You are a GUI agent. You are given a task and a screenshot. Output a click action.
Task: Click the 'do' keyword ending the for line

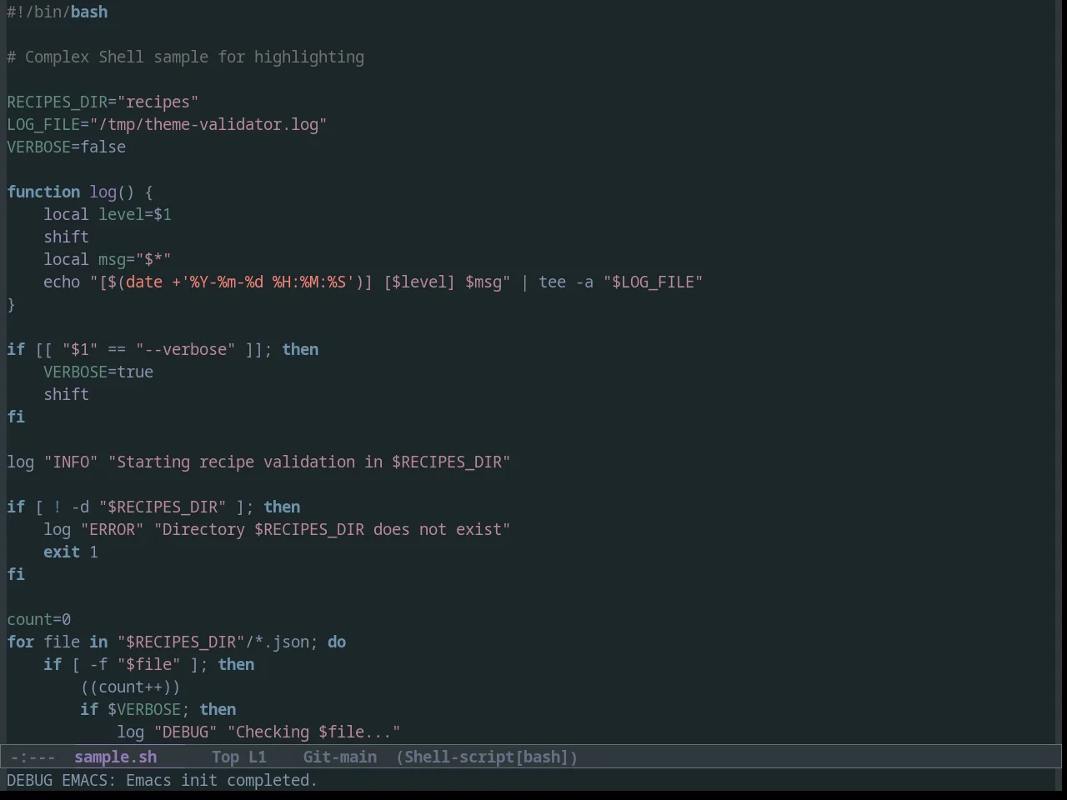pos(337,642)
